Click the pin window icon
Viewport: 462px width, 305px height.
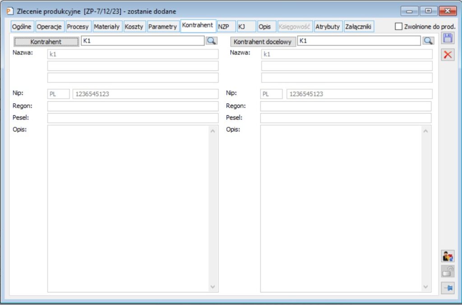click(x=447, y=287)
